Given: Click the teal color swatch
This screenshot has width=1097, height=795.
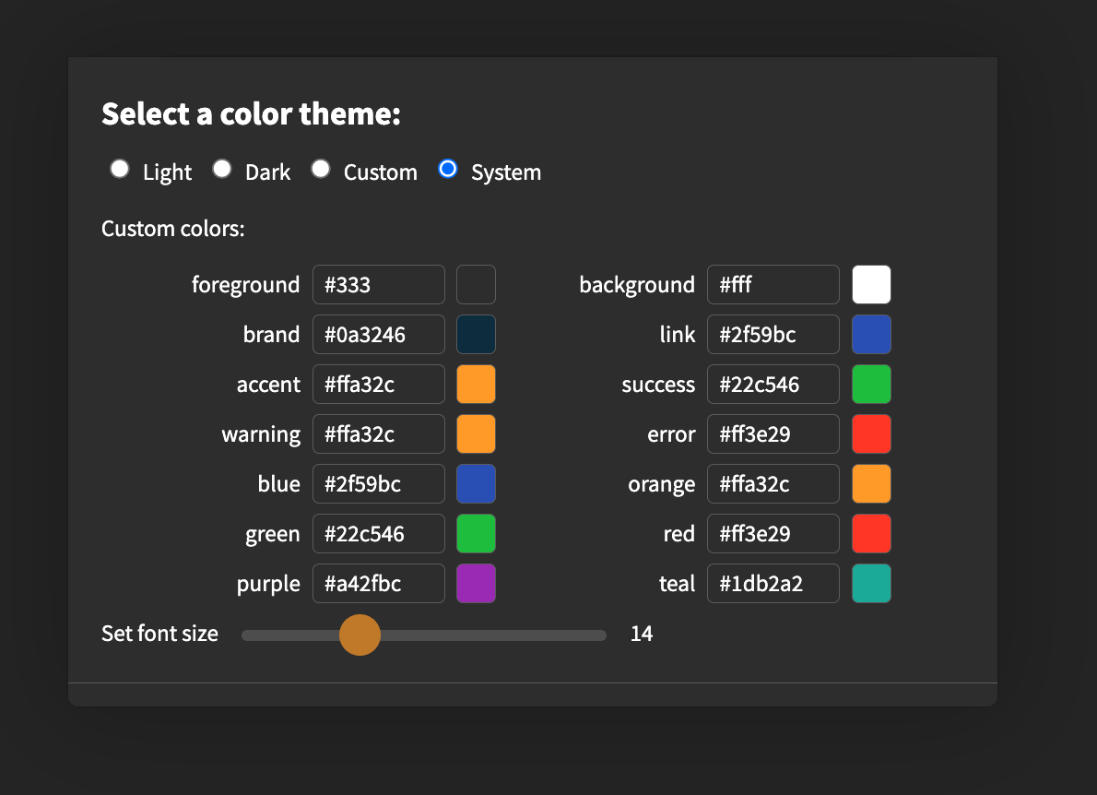Looking at the screenshot, I should (871, 584).
